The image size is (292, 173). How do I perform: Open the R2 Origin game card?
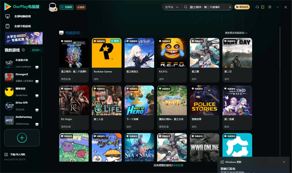[74, 108]
